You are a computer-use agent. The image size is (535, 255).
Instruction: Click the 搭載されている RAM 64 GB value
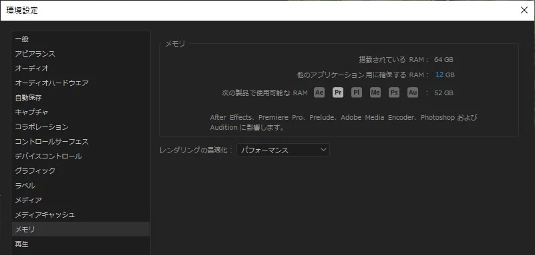click(x=443, y=60)
